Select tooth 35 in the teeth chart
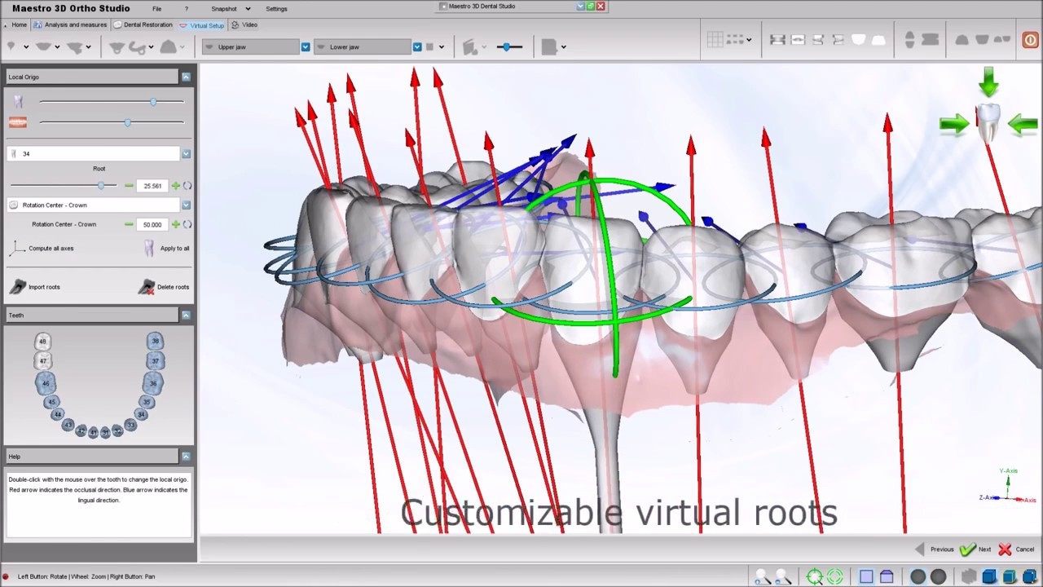Viewport: 1043px width, 587px height. (147, 402)
